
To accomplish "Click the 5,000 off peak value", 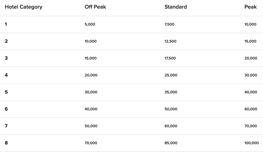I will (90, 24).
